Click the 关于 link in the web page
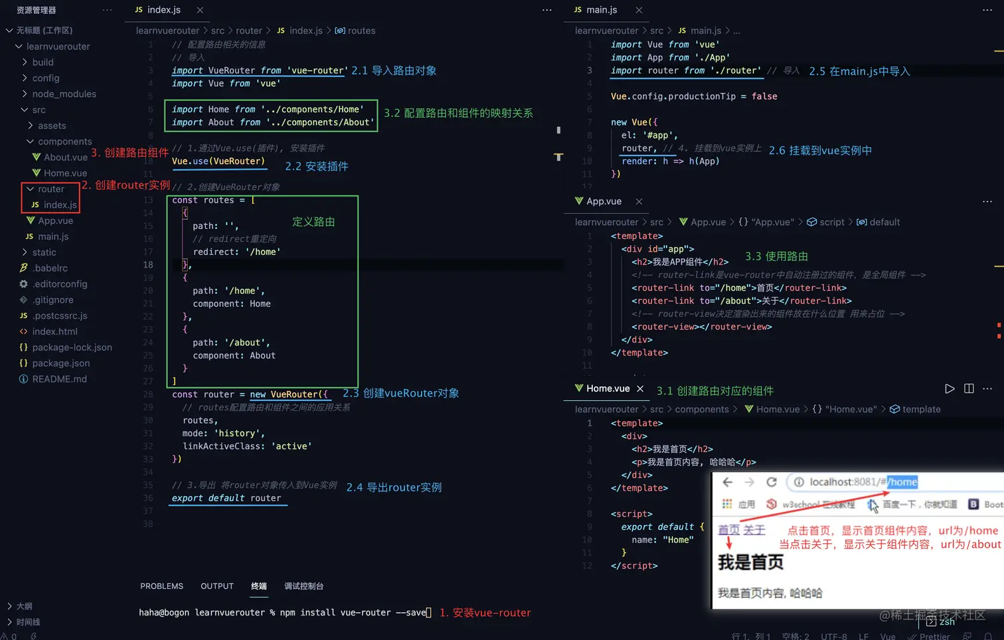The image size is (1004, 640). tap(754, 530)
